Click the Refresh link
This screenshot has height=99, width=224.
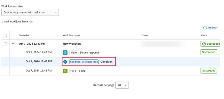213,28
